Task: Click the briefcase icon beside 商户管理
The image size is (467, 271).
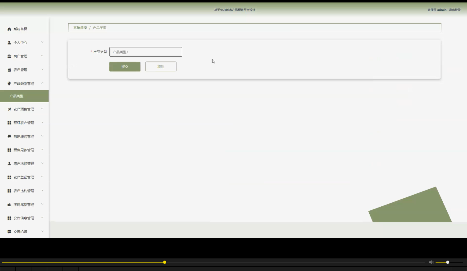Action: coord(9,56)
